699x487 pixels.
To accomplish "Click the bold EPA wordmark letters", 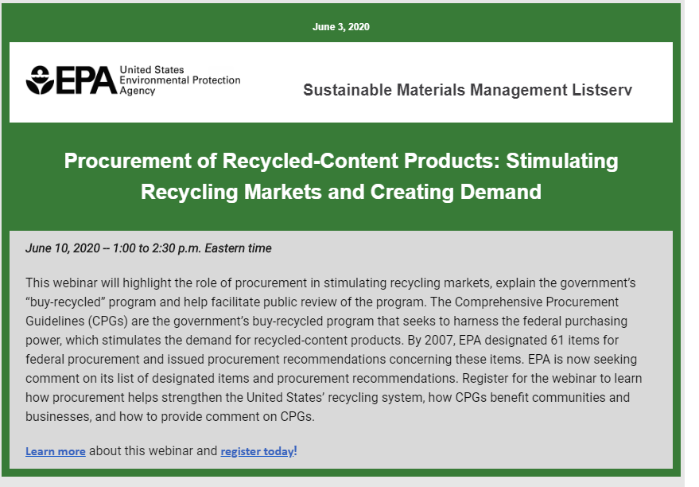I will (x=85, y=80).
